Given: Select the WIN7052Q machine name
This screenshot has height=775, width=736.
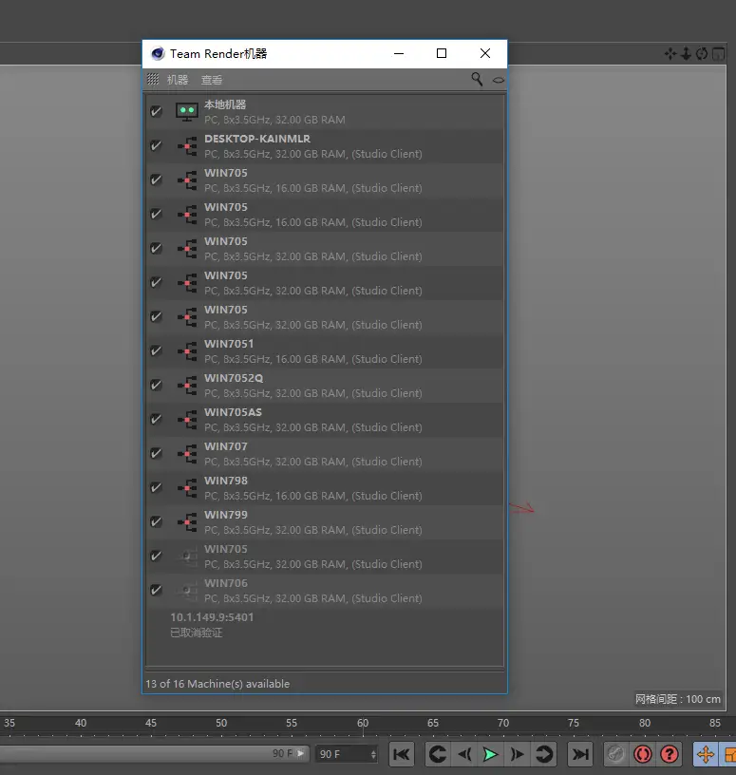Looking at the screenshot, I should tap(234, 378).
